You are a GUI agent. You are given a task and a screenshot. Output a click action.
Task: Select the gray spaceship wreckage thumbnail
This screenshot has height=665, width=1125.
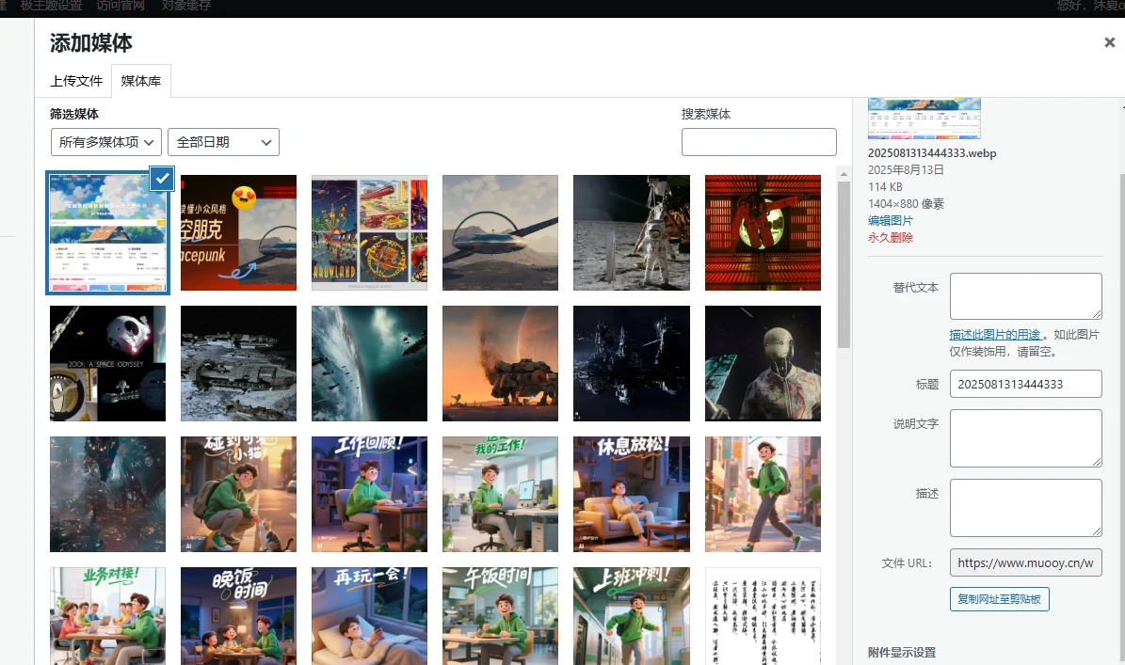238,363
